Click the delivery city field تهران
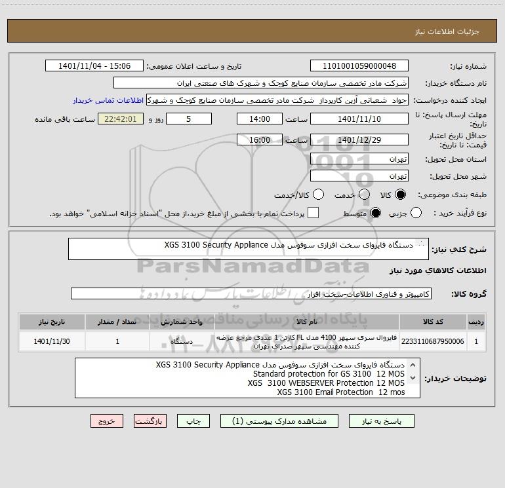Viewport: 505px width, 488px height. tap(359, 176)
